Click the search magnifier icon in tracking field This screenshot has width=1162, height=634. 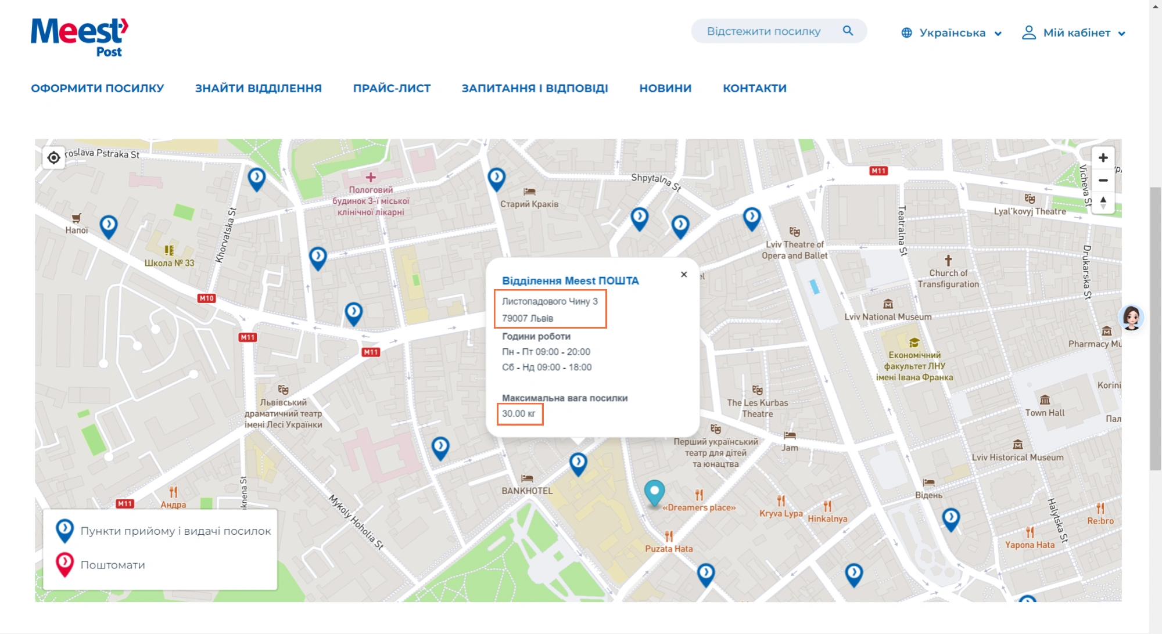848,31
